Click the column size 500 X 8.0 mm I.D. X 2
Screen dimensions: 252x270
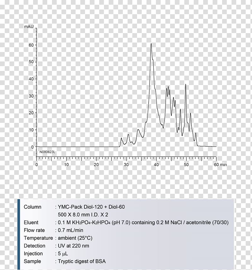[83, 215]
